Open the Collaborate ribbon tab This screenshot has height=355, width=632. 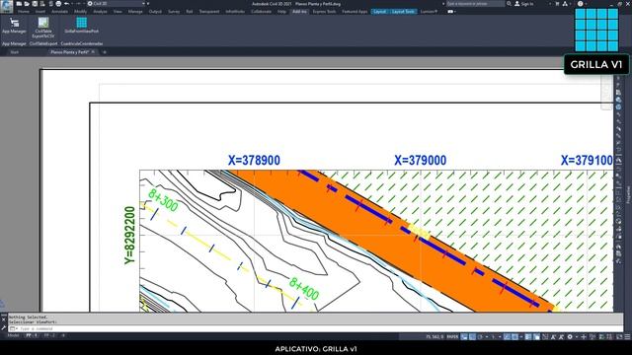(261, 12)
